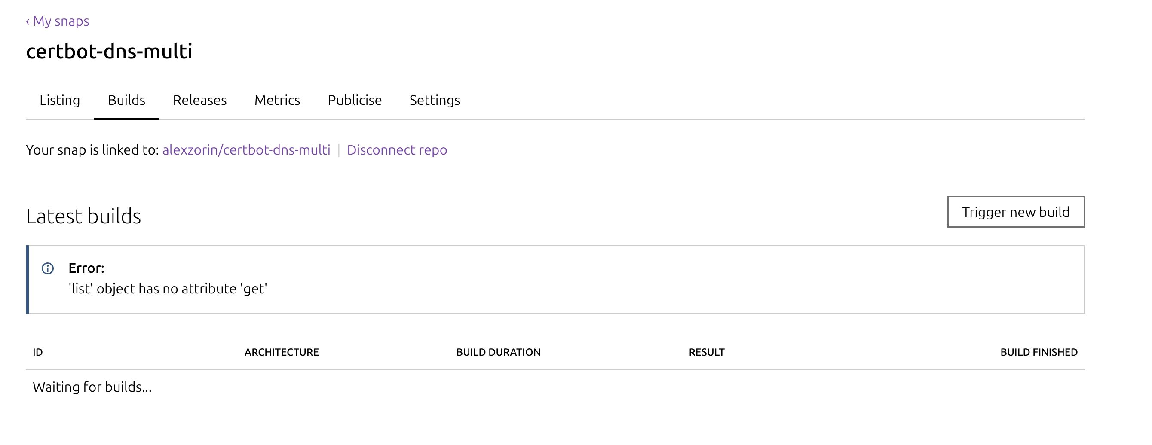The width and height of the screenshot is (1152, 445).
Task: Click the 'list' object error message text
Action: (x=168, y=289)
